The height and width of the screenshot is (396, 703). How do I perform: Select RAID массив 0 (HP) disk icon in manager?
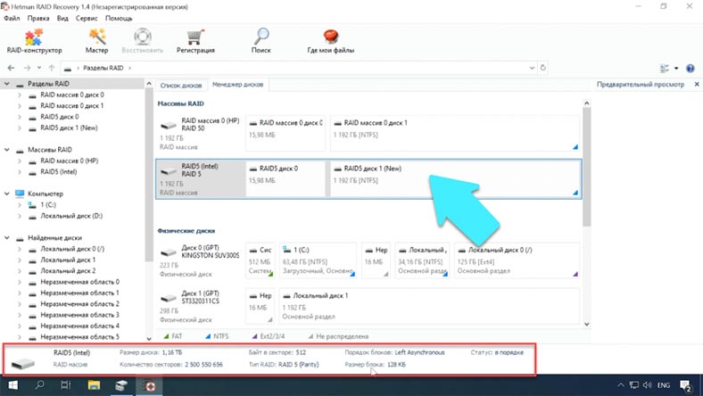pos(169,125)
